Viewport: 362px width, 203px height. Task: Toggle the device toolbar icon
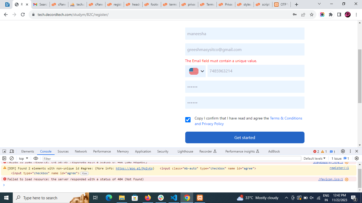(x=12, y=151)
